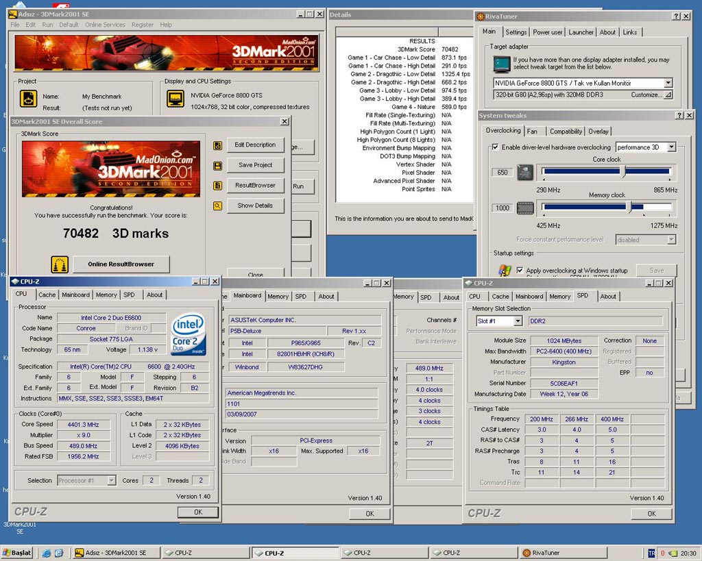This screenshot has height=561, width=702.
Task: Open the Force constant performance level dropdown
Action: 671,240
